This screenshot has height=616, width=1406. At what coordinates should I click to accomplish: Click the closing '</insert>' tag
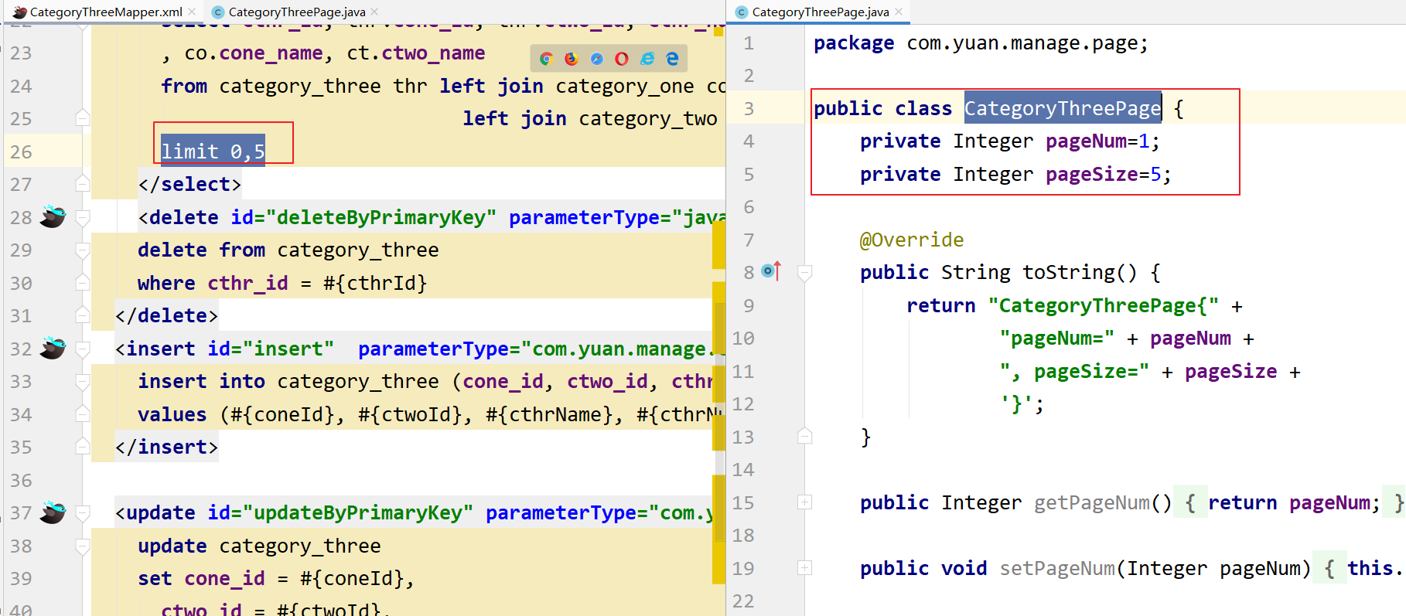[166, 447]
